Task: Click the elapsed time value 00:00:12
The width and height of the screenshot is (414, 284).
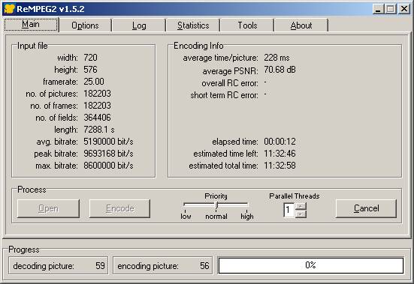Action: (280, 142)
